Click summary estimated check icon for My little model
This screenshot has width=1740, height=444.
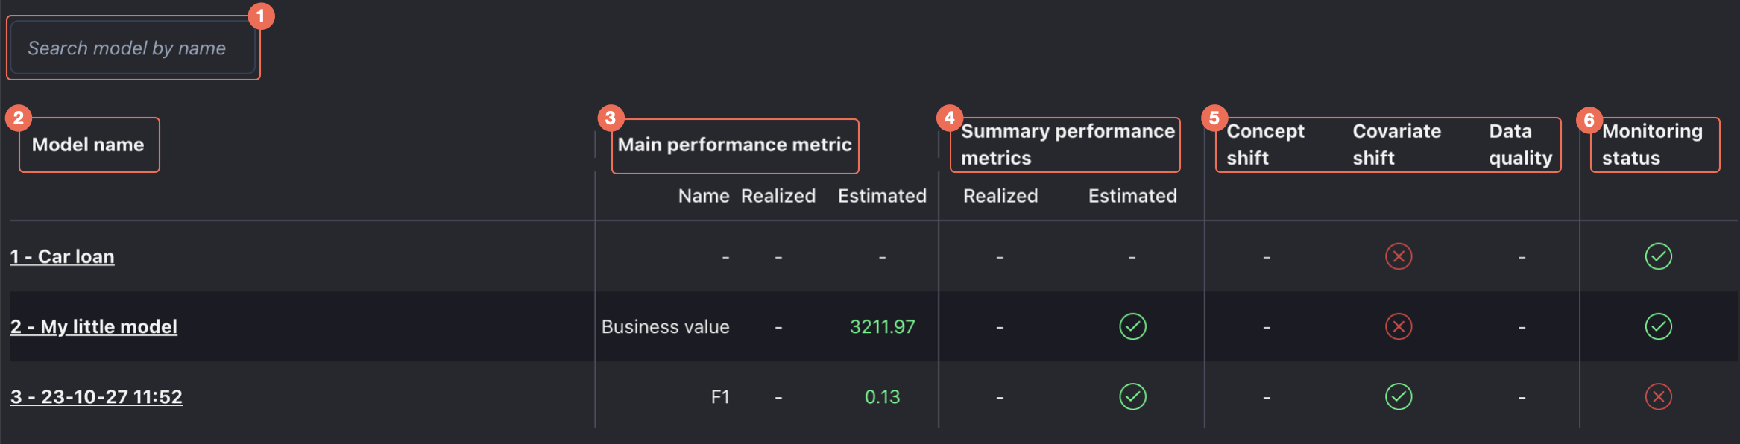pos(1132,326)
